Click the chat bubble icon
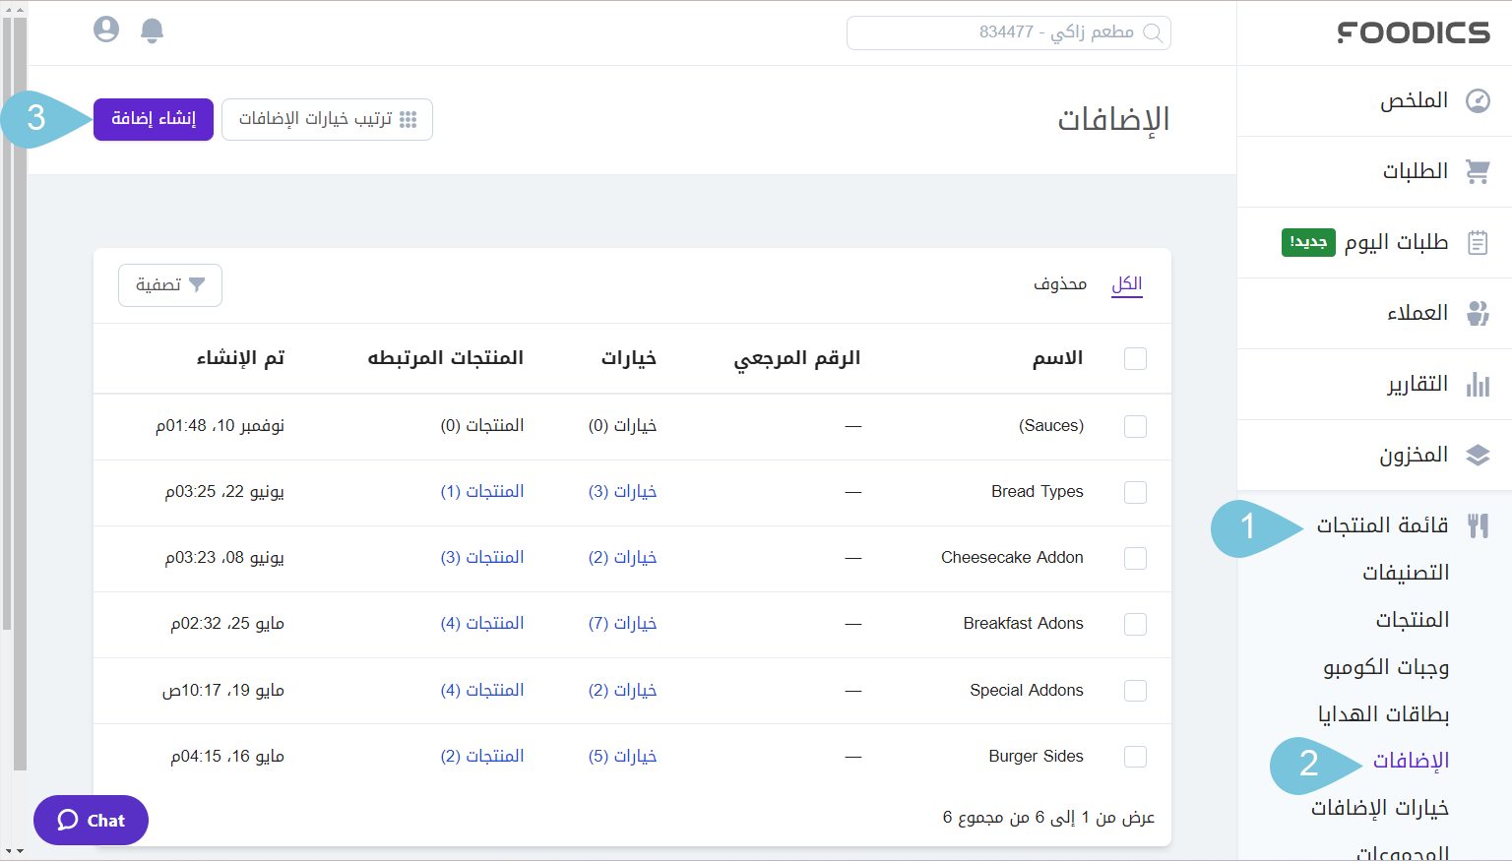1512x861 pixels. 68,820
